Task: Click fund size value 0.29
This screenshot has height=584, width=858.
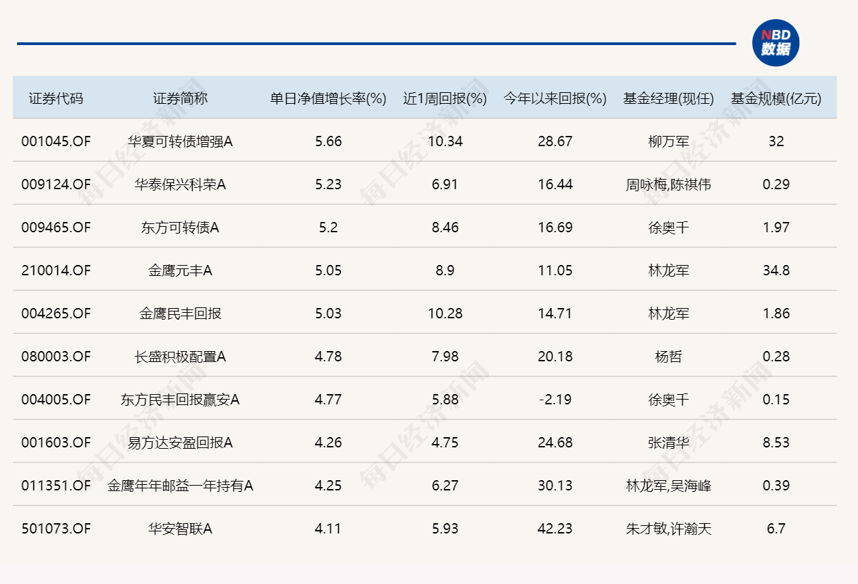Action: [x=776, y=184]
